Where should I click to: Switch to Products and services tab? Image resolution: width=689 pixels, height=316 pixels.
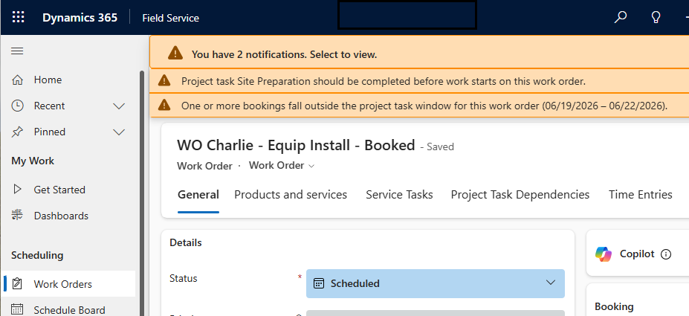tap(291, 195)
